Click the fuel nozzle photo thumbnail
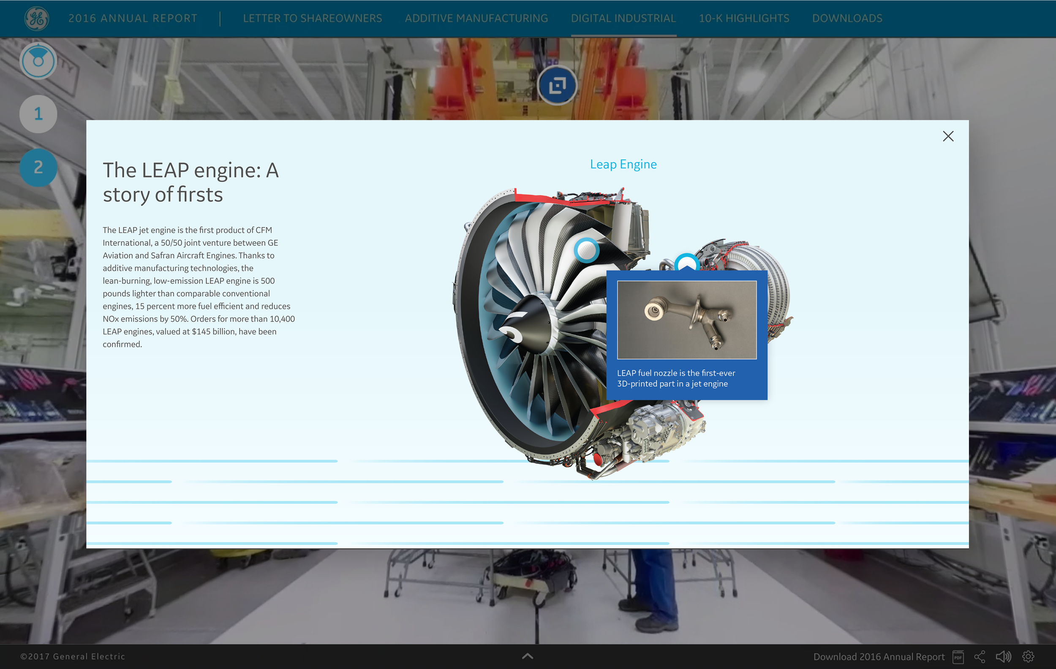1056x669 pixels. point(686,320)
